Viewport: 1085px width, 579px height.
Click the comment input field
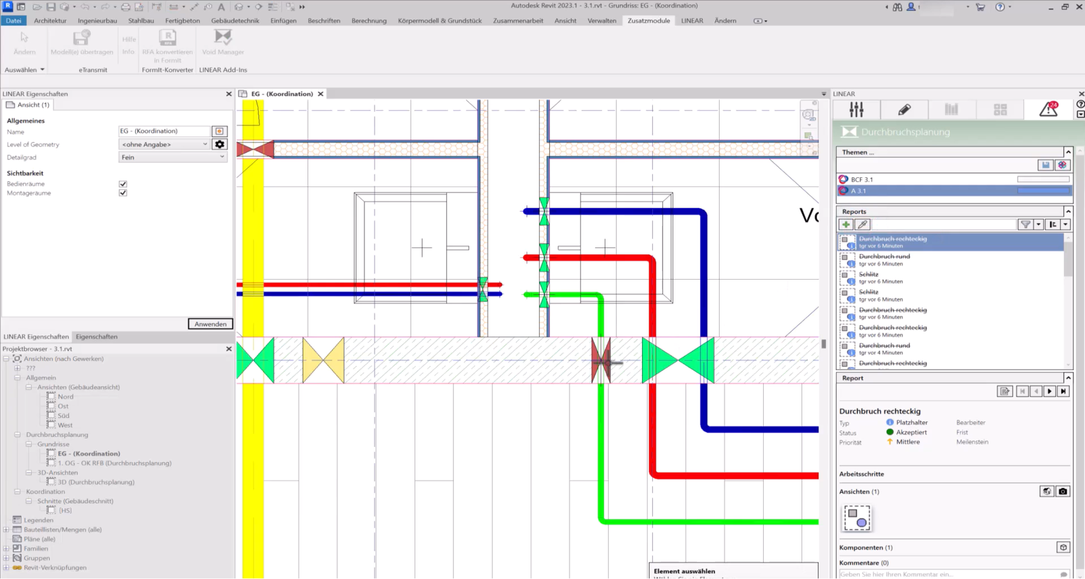[948, 574]
